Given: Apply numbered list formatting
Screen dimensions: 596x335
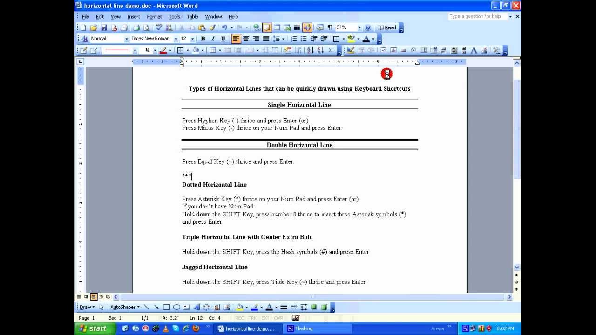Looking at the screenshot, I should tap(294, 39).
